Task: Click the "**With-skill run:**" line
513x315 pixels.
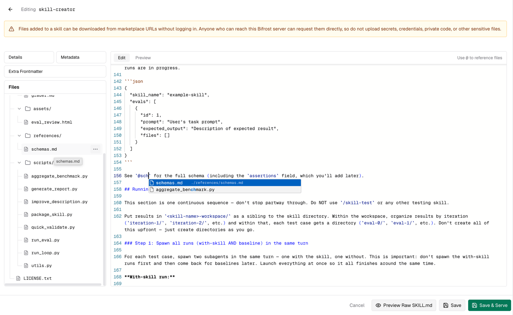Action: click(149, 277)
